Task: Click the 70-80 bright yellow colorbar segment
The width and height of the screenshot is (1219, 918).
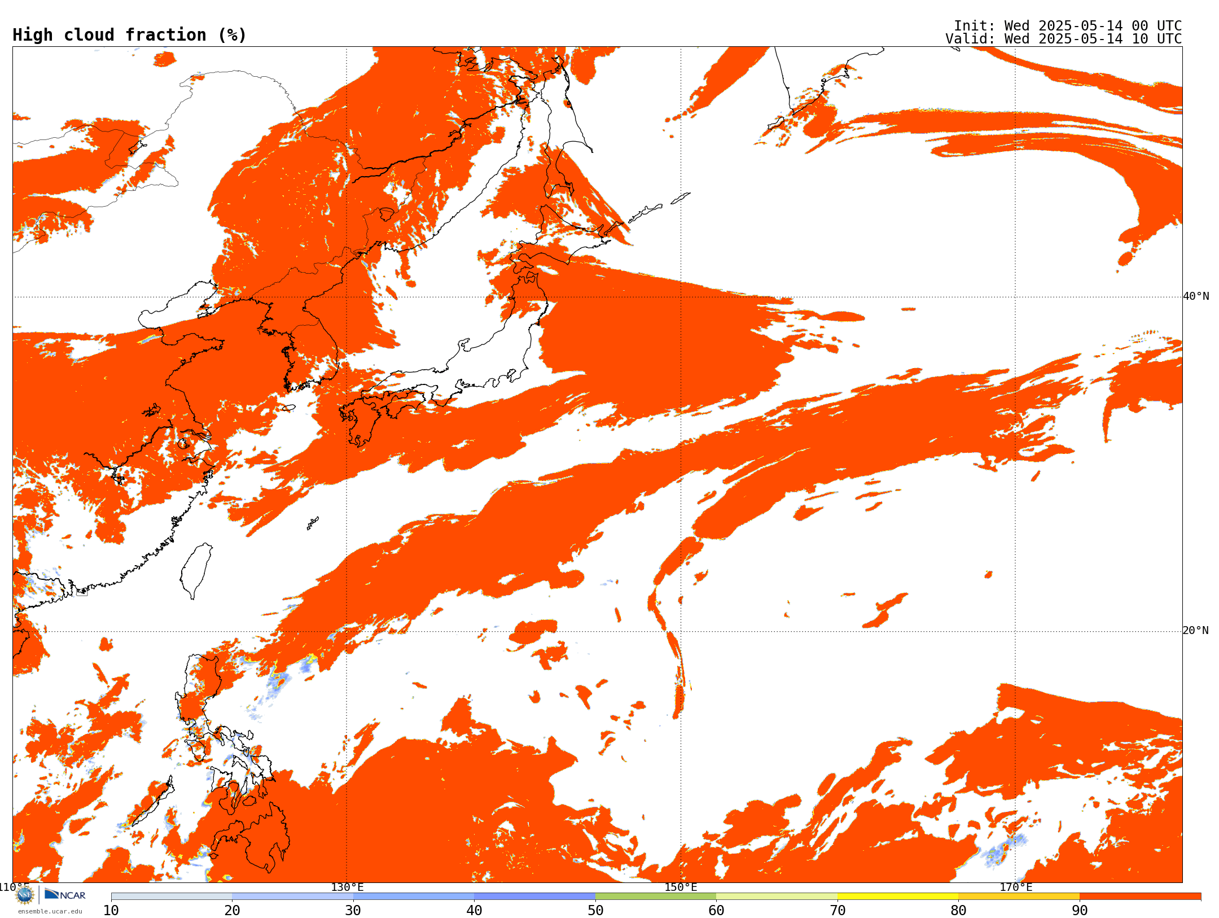Action: click(x=898, y=897)
